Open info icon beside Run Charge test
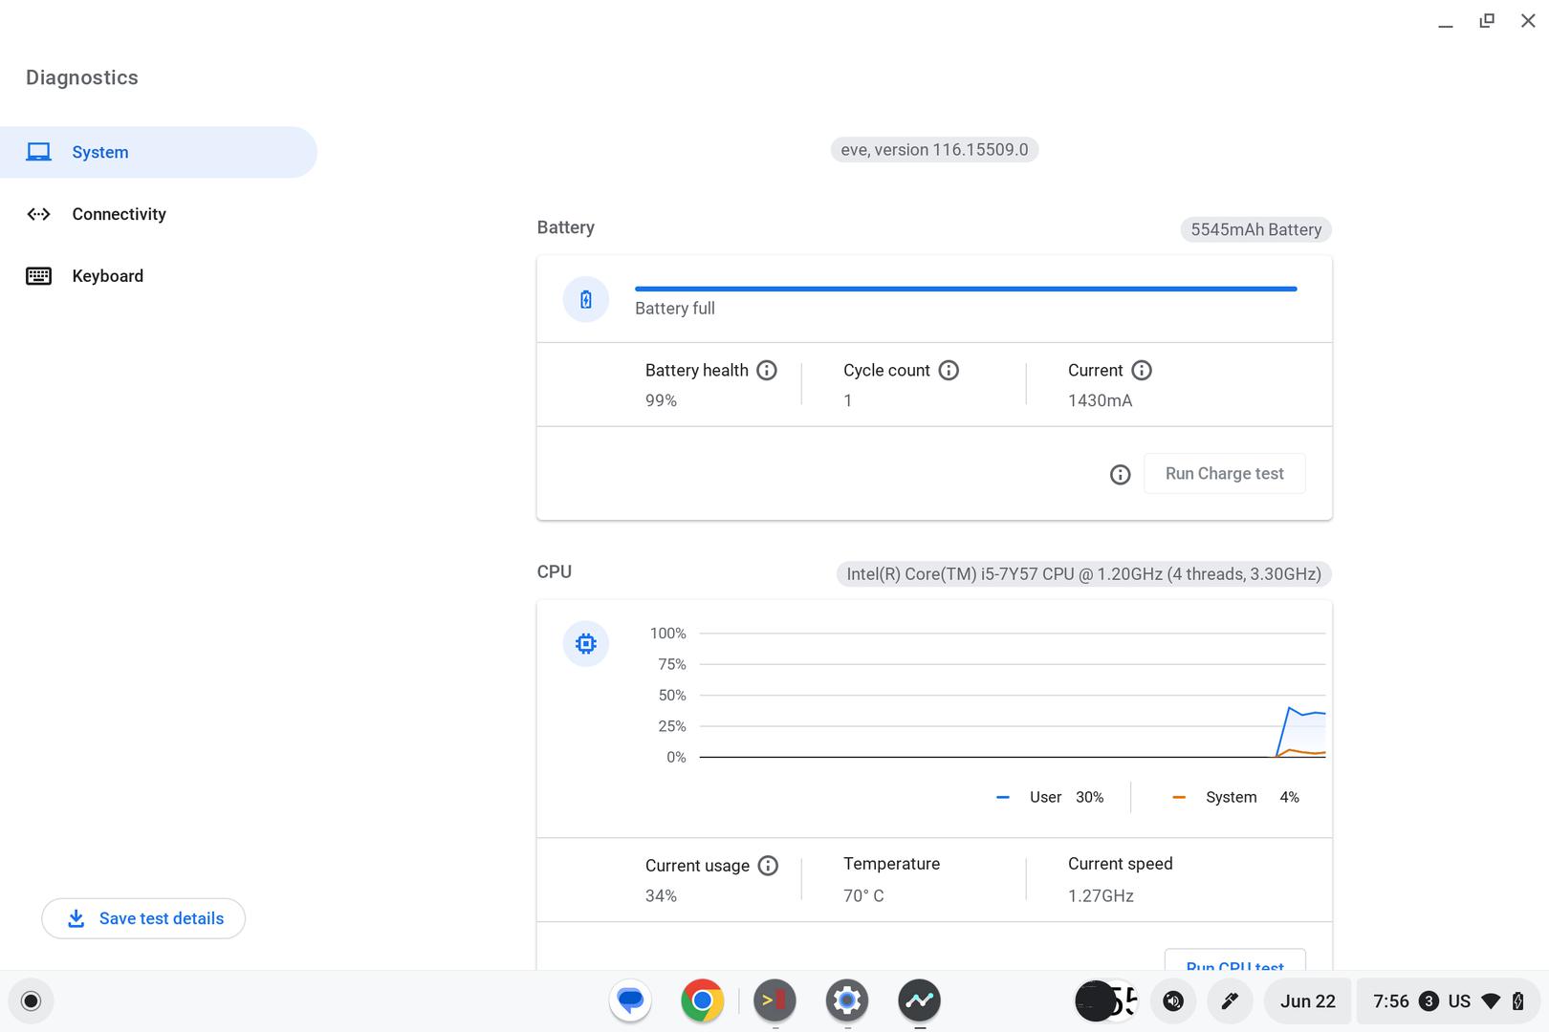 click(x=1121, y=475)
